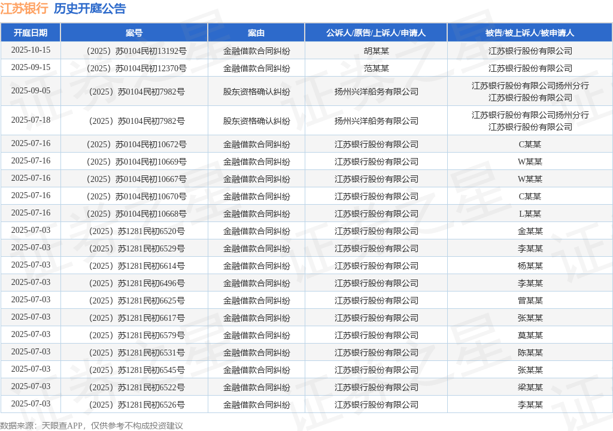Image resolution: width=613 pixels, height=431 pixels.
Task: Click defendant 张某某 in 6617号 row
Action: pyautogui.click(x=530, y=318)
